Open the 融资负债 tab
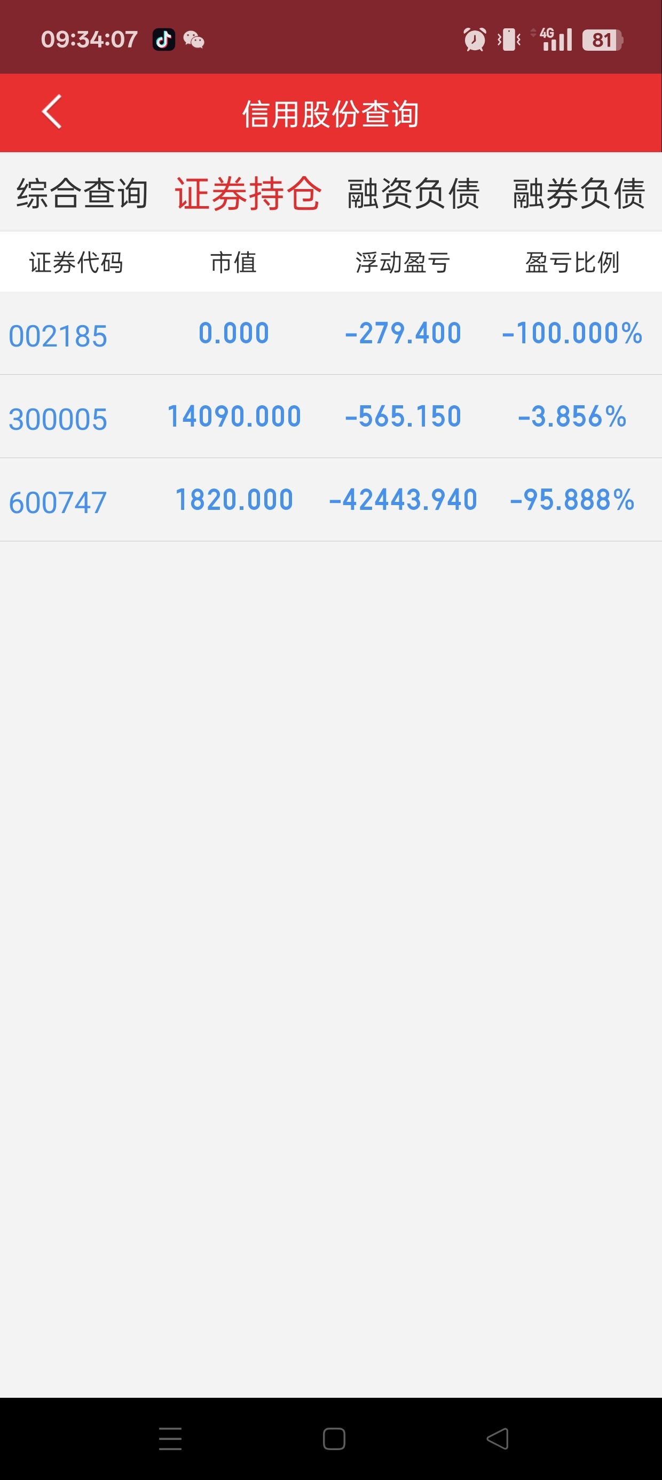The height and width of the screenshot is (1480, 662). coord(413,193)
